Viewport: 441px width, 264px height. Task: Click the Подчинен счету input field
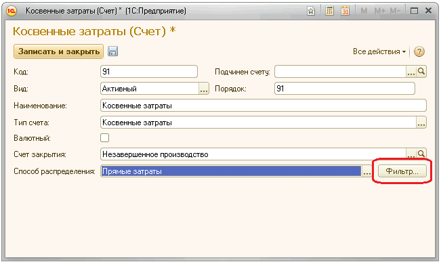pos(340,72)
